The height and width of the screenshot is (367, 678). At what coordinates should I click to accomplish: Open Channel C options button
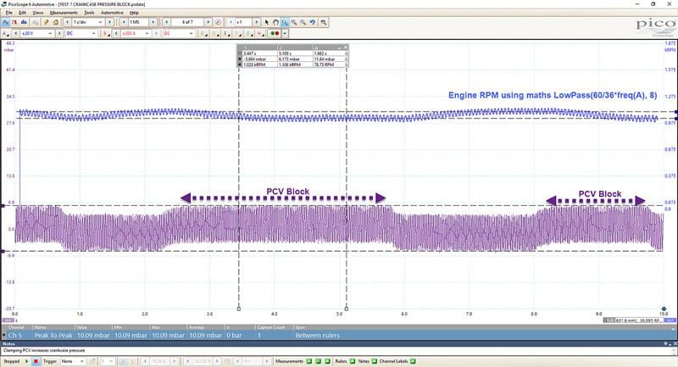203,33
